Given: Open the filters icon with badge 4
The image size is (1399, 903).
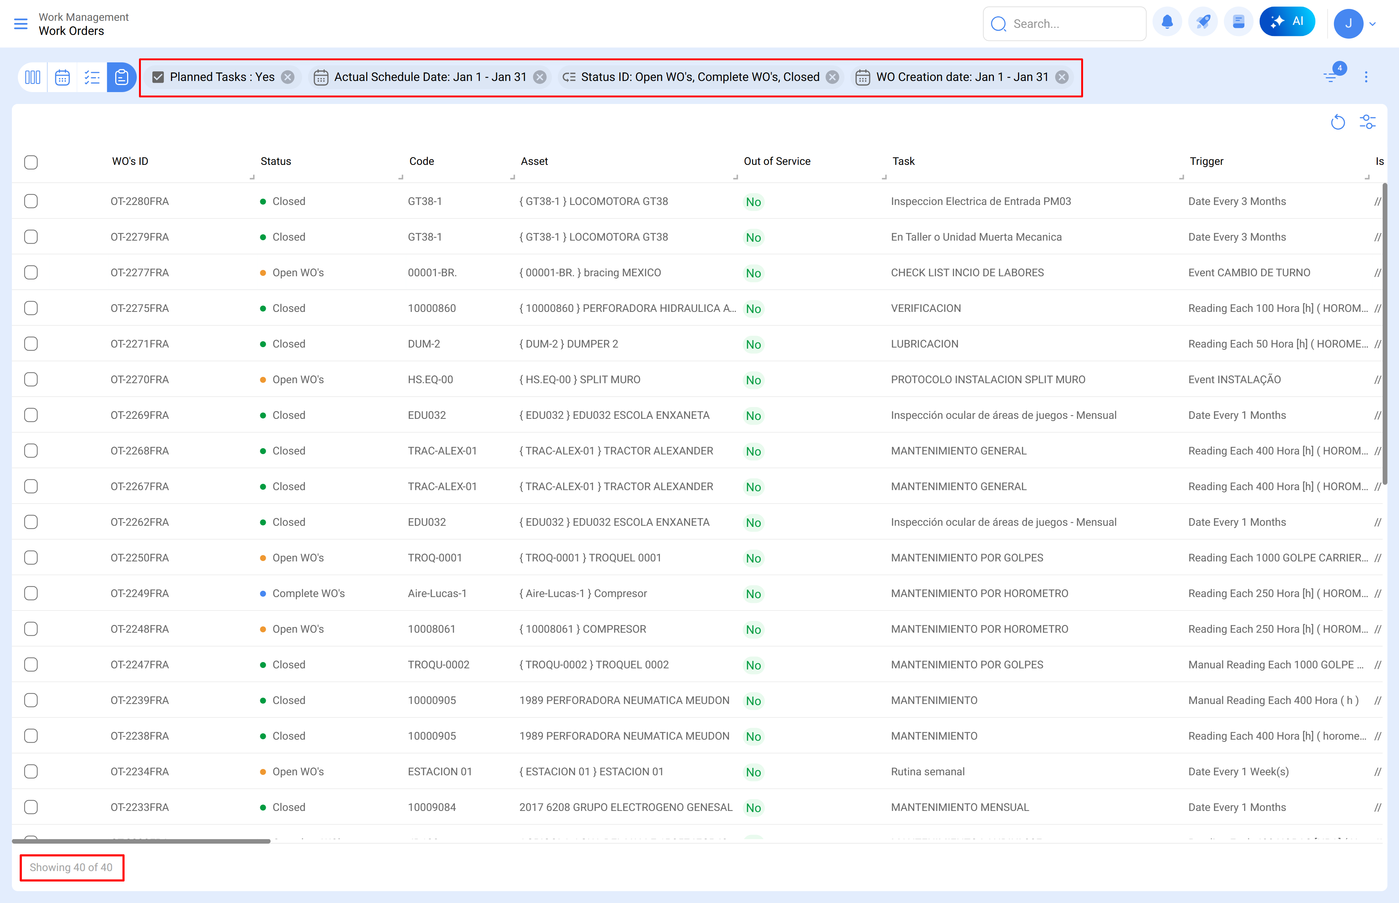Looking at the screenshot, I should [x=1331, y=77].
